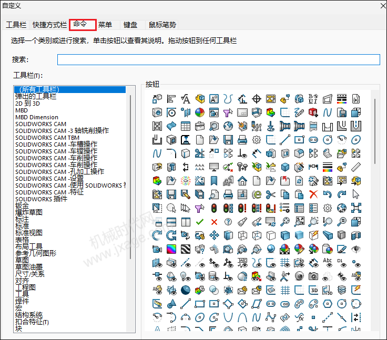Select the 标准视图 category
This screenshot has height=340, width=387.
point(28,233)
